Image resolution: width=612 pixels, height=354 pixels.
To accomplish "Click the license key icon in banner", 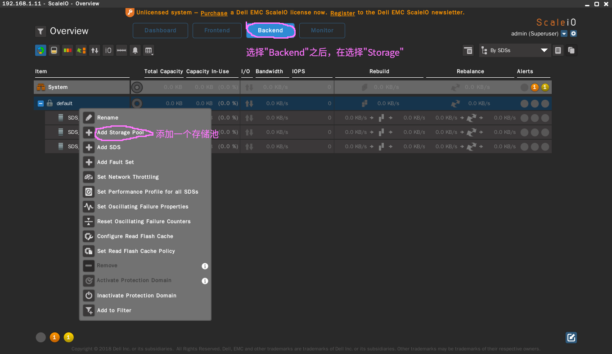I will (x=130, y=13).
